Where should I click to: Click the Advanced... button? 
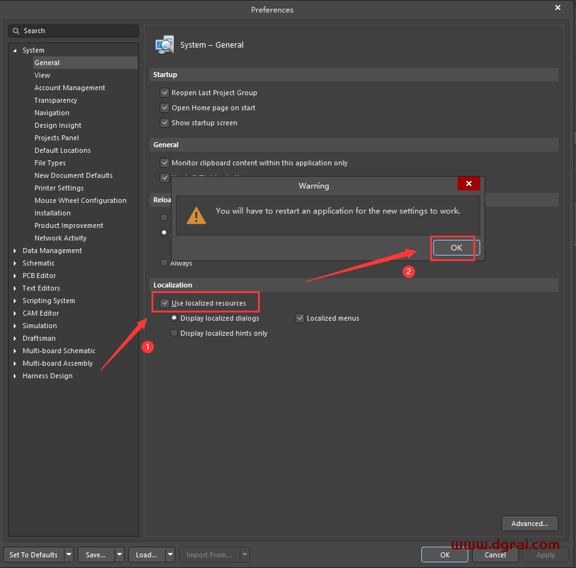(530, 523)
